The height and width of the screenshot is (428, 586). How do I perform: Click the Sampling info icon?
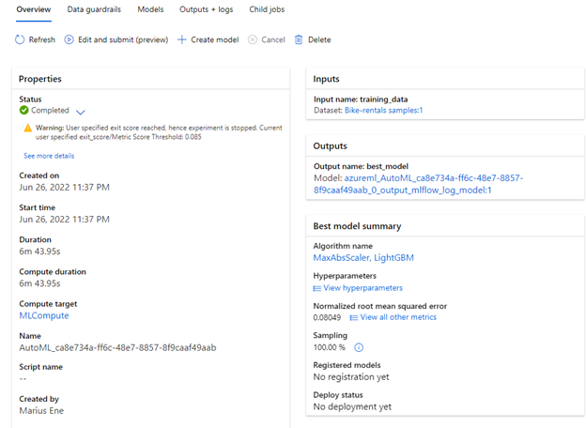(x=359, y=347)
